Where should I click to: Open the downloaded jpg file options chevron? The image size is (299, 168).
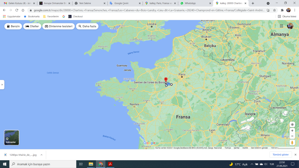coord(41,155)
